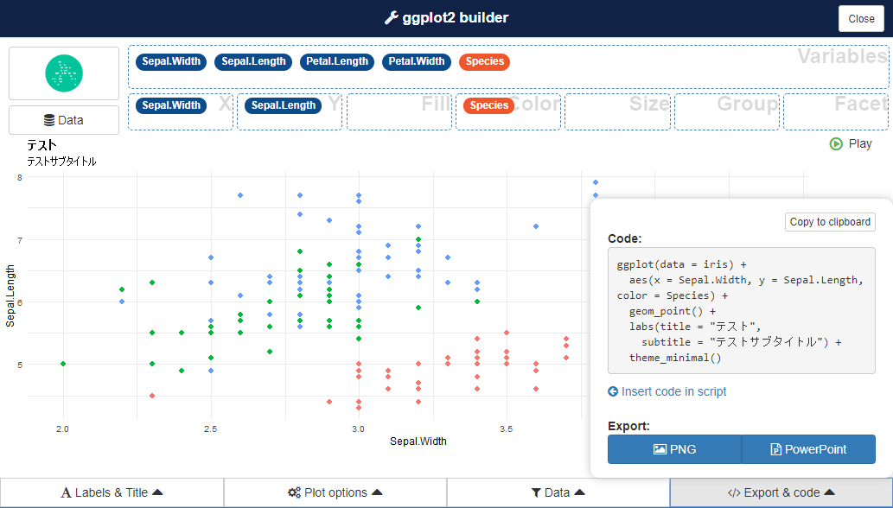Click the scatter plot geom selector icon
Viewport: 893px width, 508px height.
coord(64,73)
